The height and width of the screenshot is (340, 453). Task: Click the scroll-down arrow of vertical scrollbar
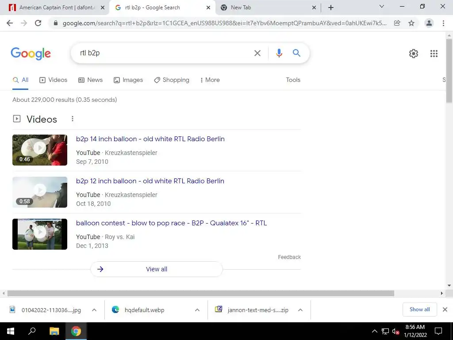[449, 286]
